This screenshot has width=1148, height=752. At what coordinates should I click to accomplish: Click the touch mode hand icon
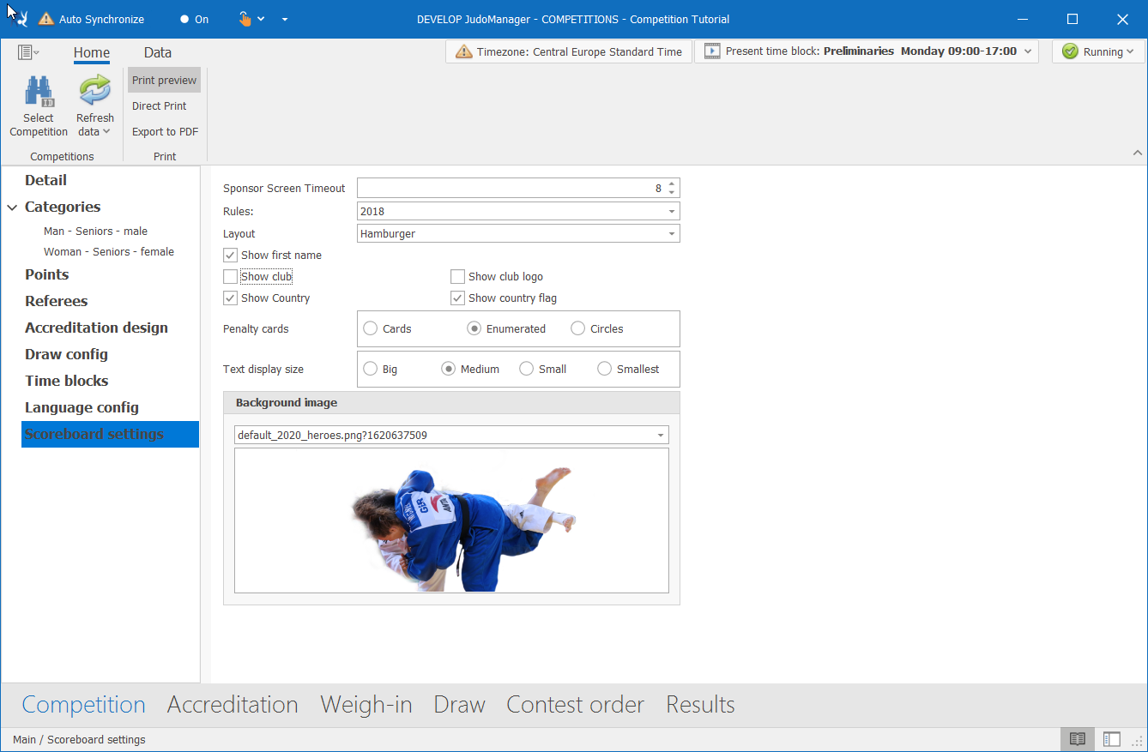click(245, 19)
